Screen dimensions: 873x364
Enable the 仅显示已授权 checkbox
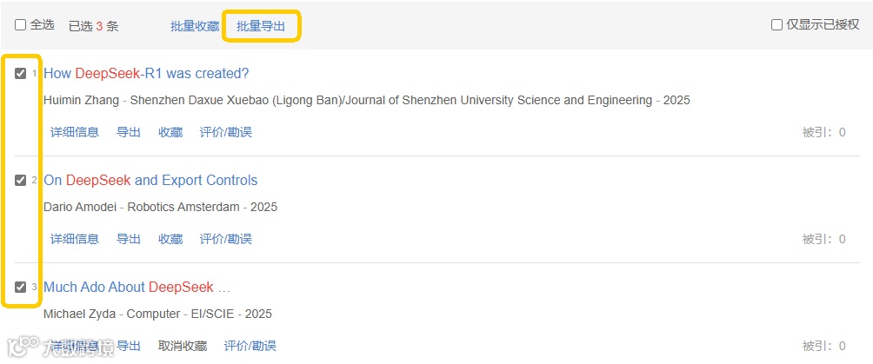point(777,25)
